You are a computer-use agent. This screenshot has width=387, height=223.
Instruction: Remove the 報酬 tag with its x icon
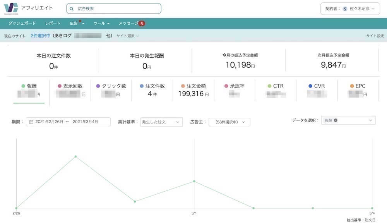point(336,120)
